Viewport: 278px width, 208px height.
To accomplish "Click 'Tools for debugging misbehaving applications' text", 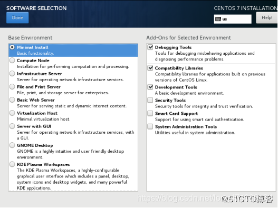I will pos(205,53).
